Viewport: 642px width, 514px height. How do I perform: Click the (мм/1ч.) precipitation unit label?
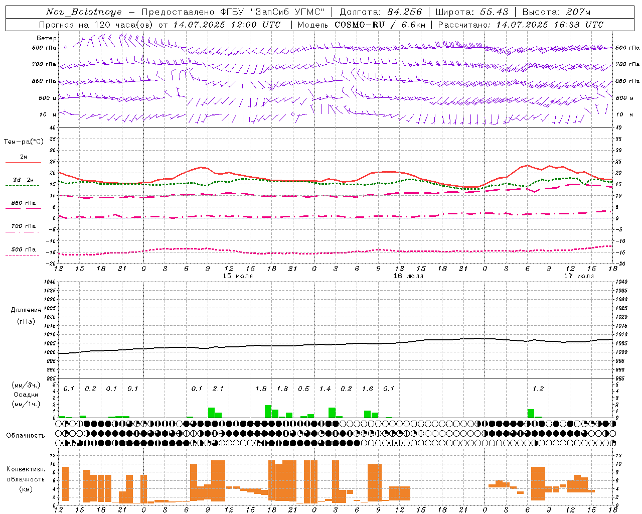[26, 404]
